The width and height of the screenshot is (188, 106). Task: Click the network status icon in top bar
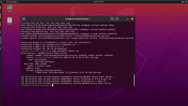coord(183,2)
